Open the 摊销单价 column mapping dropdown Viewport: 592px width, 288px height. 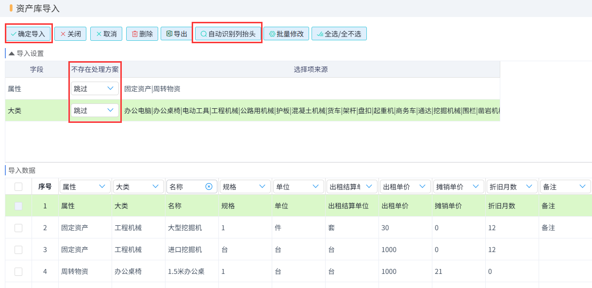tap(459, 186)
